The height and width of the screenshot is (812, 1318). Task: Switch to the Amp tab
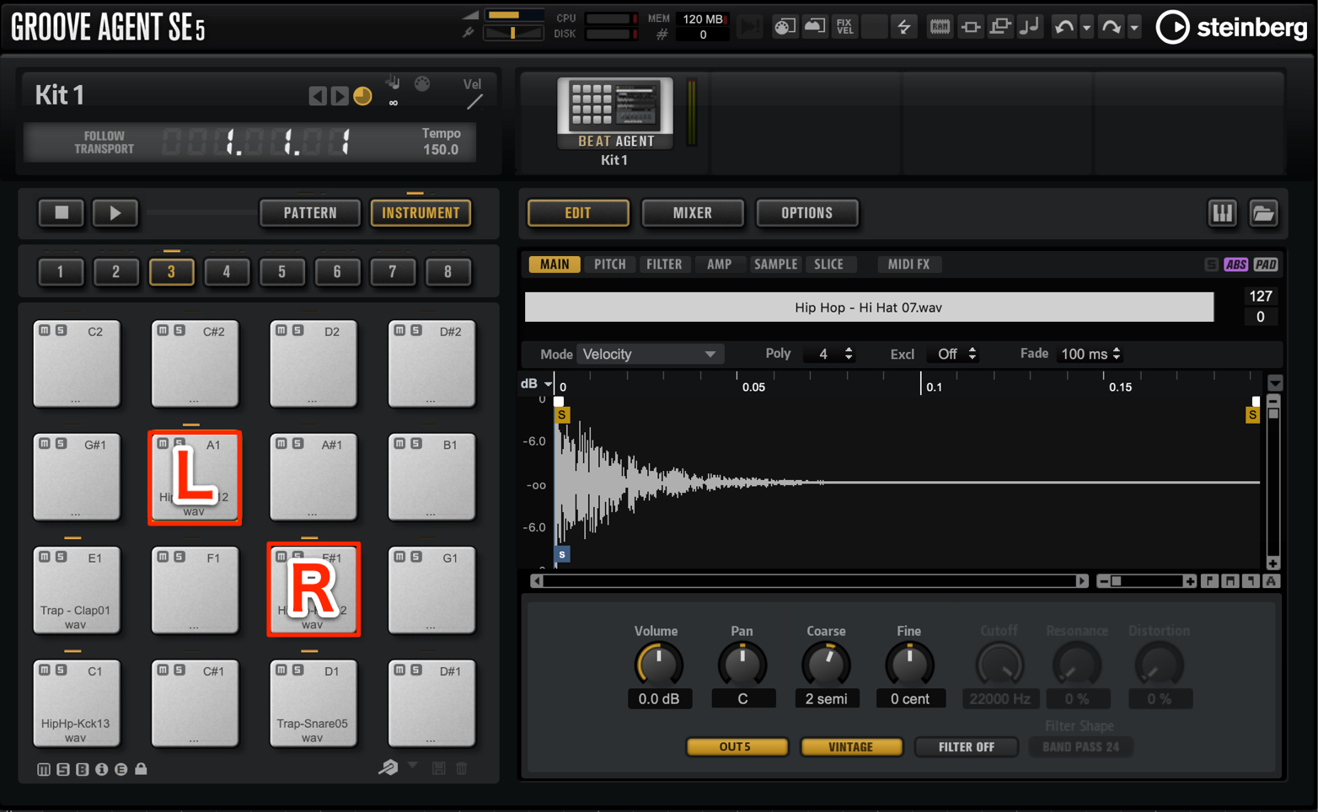coord(719,264)
